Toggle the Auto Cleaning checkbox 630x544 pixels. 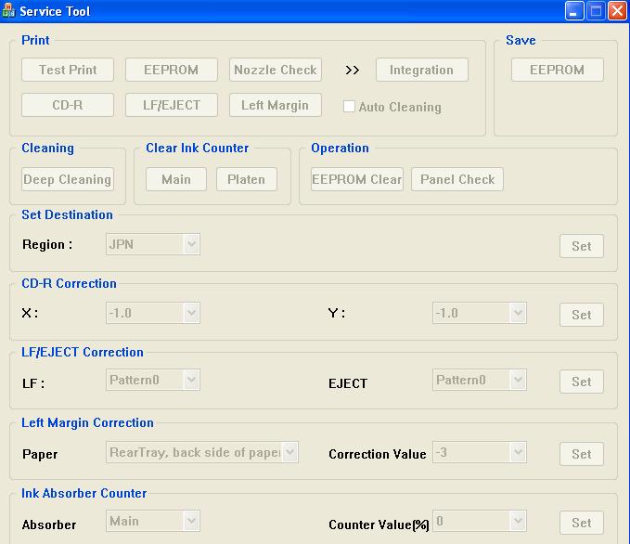349,107
